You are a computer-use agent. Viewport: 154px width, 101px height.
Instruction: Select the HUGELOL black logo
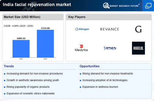[x=138, y=48]
